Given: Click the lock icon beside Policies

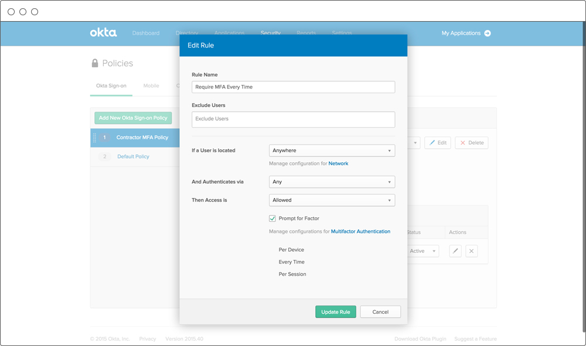Looking at the screenshot, I should [x=95, y=63].
